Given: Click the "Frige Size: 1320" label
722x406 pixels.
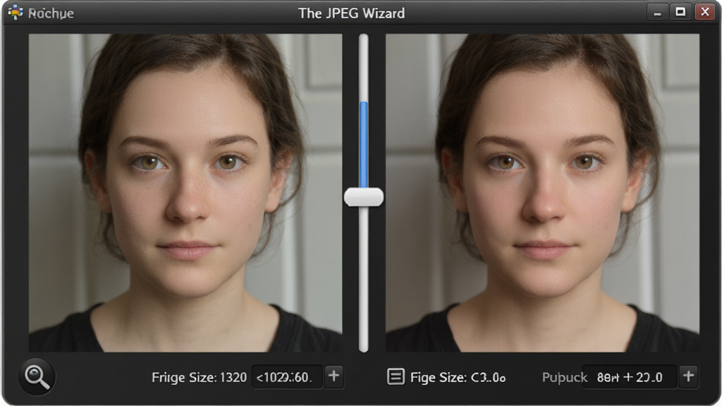Looking at the screenshot, I should [200, 378].
